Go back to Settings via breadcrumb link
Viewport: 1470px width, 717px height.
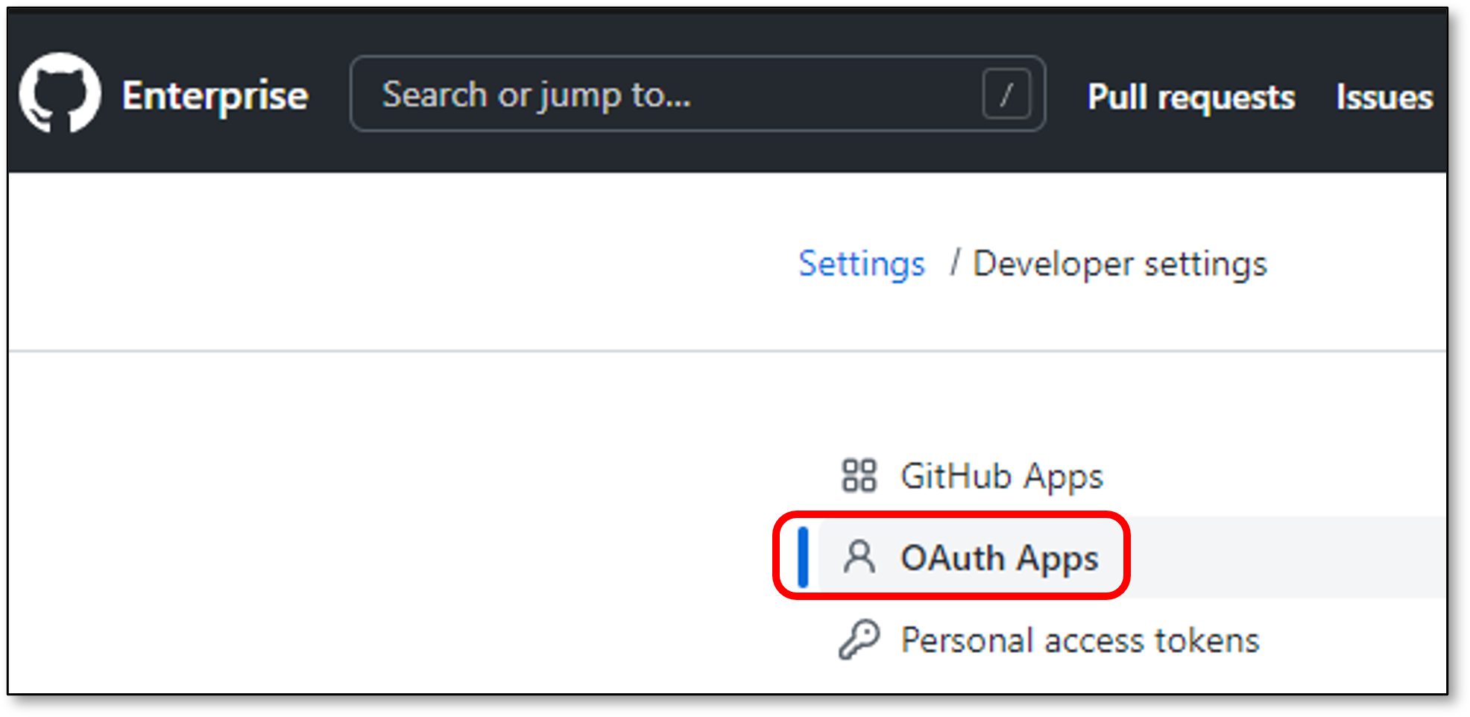[862, 264]
